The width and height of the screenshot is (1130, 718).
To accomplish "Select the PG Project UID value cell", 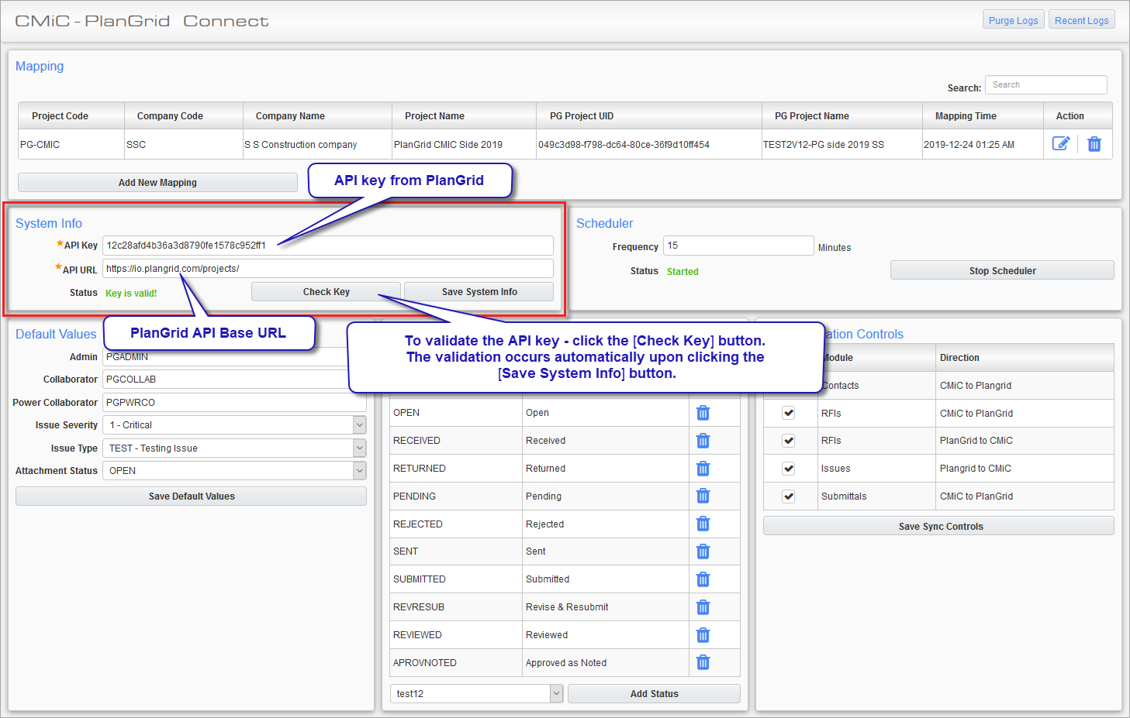I will (x=649, y=144).
